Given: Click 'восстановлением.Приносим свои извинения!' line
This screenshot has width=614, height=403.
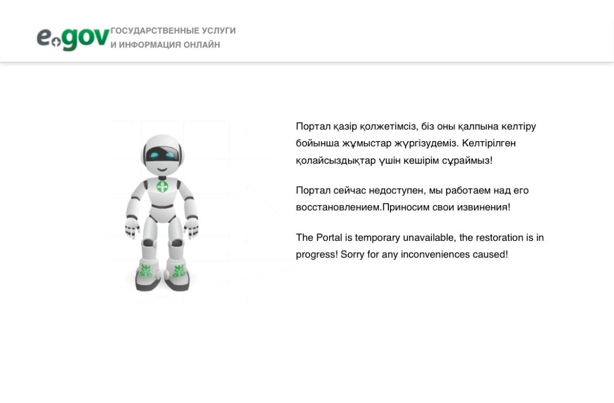Looking at the screenshot, I should pos(403,207).
